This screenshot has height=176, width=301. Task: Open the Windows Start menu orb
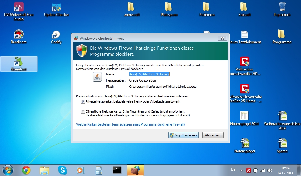click(8, 170)
